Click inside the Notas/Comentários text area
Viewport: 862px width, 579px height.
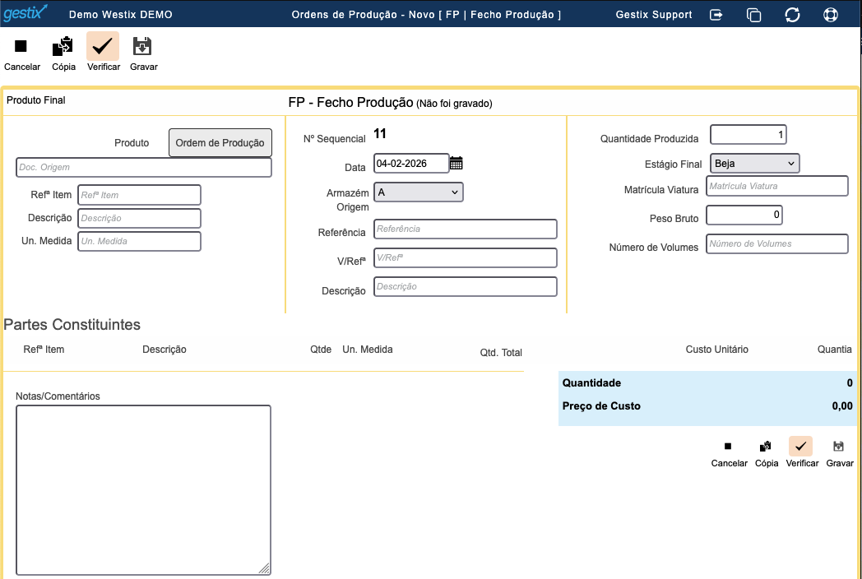click(143, 489)
